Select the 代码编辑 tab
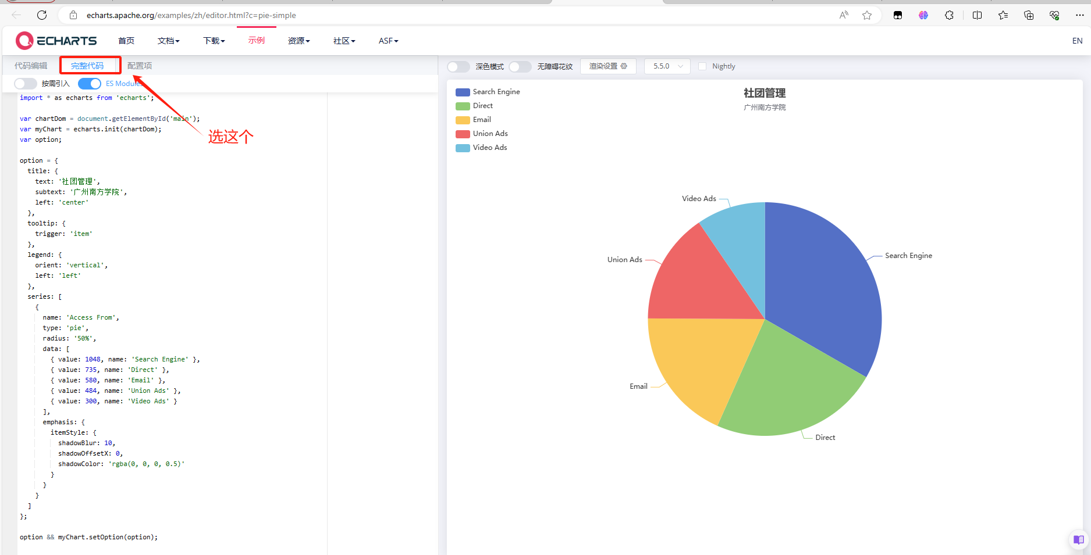Screen dimensions: 1091x555 click(31, 65)
